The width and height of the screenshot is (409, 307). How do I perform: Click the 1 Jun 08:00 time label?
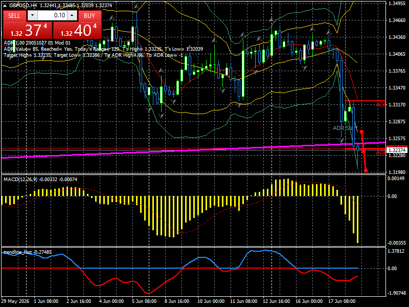click(46, 301)
